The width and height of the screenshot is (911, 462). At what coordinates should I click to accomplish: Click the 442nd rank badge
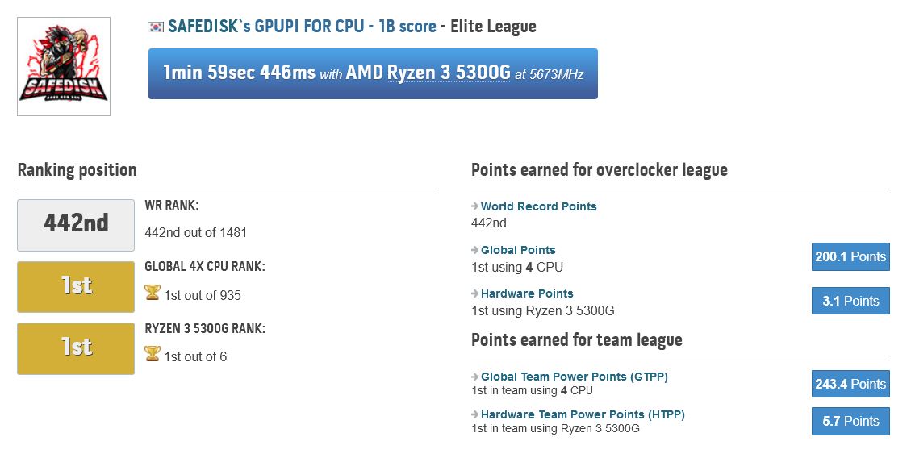point(76,225)
